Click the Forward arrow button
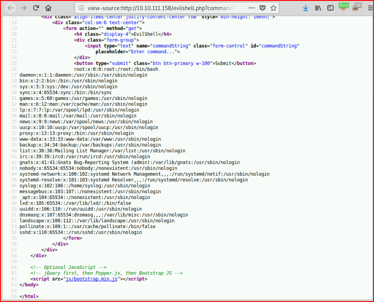This screenshot has height=302, width=374. 23,8
